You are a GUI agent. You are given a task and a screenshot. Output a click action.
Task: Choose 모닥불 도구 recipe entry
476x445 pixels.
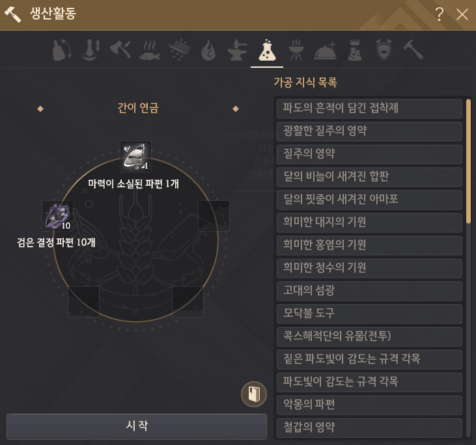tap(369, 313)
